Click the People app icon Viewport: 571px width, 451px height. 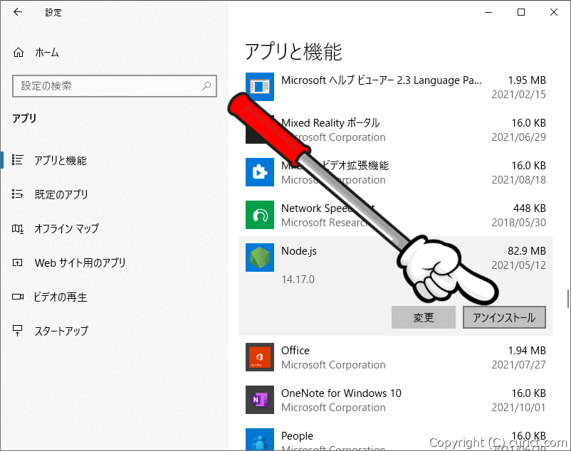[x=260, y=440]
